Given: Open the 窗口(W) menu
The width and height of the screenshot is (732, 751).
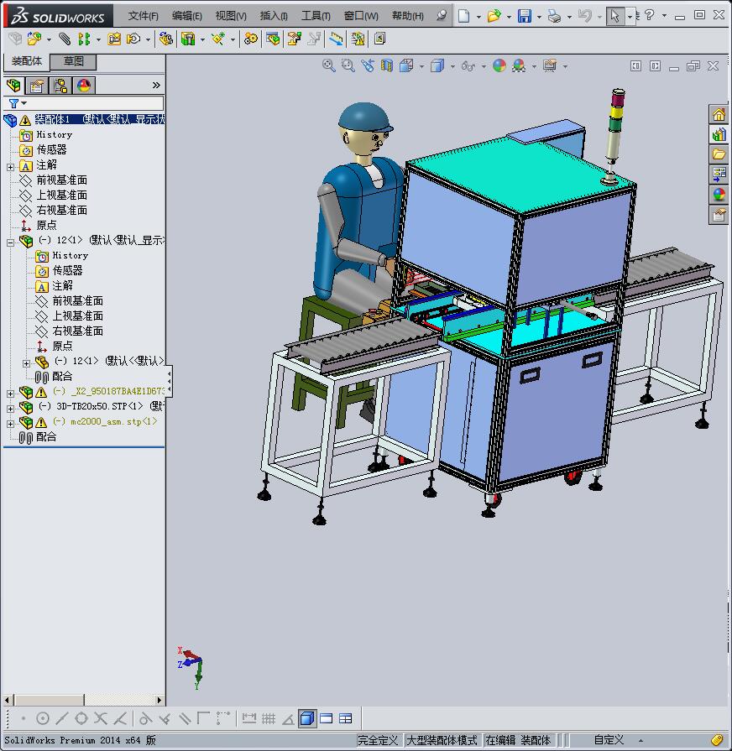Looking at the screenshot, I should point(361,16).
